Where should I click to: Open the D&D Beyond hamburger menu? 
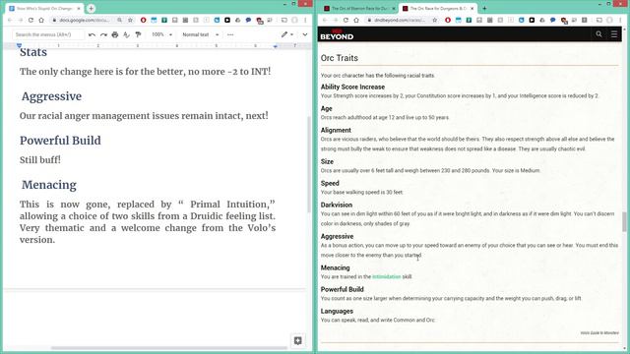(x=614, y=34)
